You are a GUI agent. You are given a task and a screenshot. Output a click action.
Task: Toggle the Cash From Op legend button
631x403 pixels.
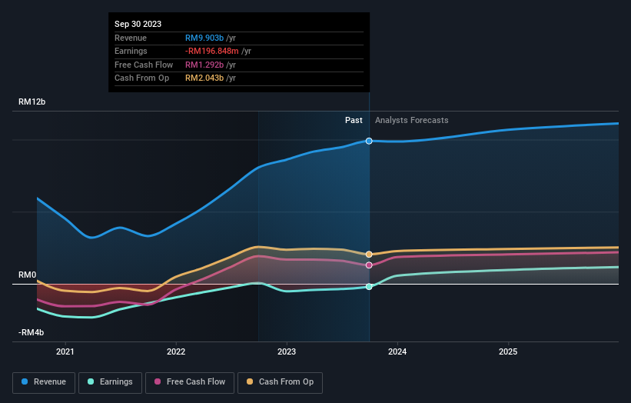coord(280,382)
